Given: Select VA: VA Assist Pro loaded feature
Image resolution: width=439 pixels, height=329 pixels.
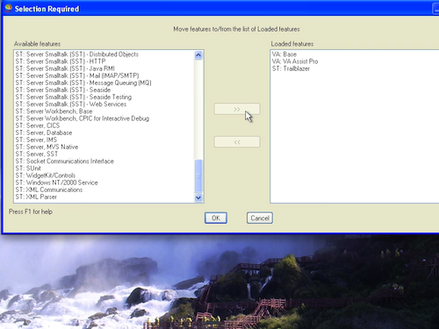Looking at the screenshot, I should (295, 61).
